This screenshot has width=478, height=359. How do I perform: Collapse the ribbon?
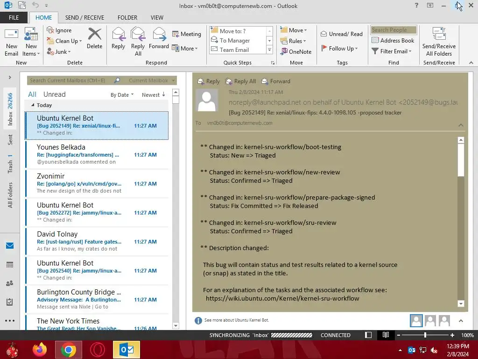(471, 63)
